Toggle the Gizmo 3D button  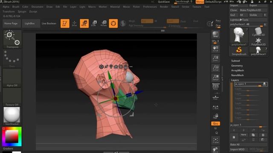pos(113,23)
